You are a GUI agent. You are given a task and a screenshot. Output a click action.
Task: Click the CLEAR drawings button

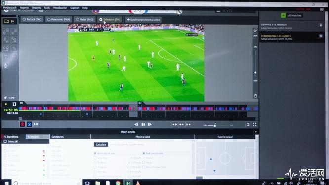pos(9,98)
